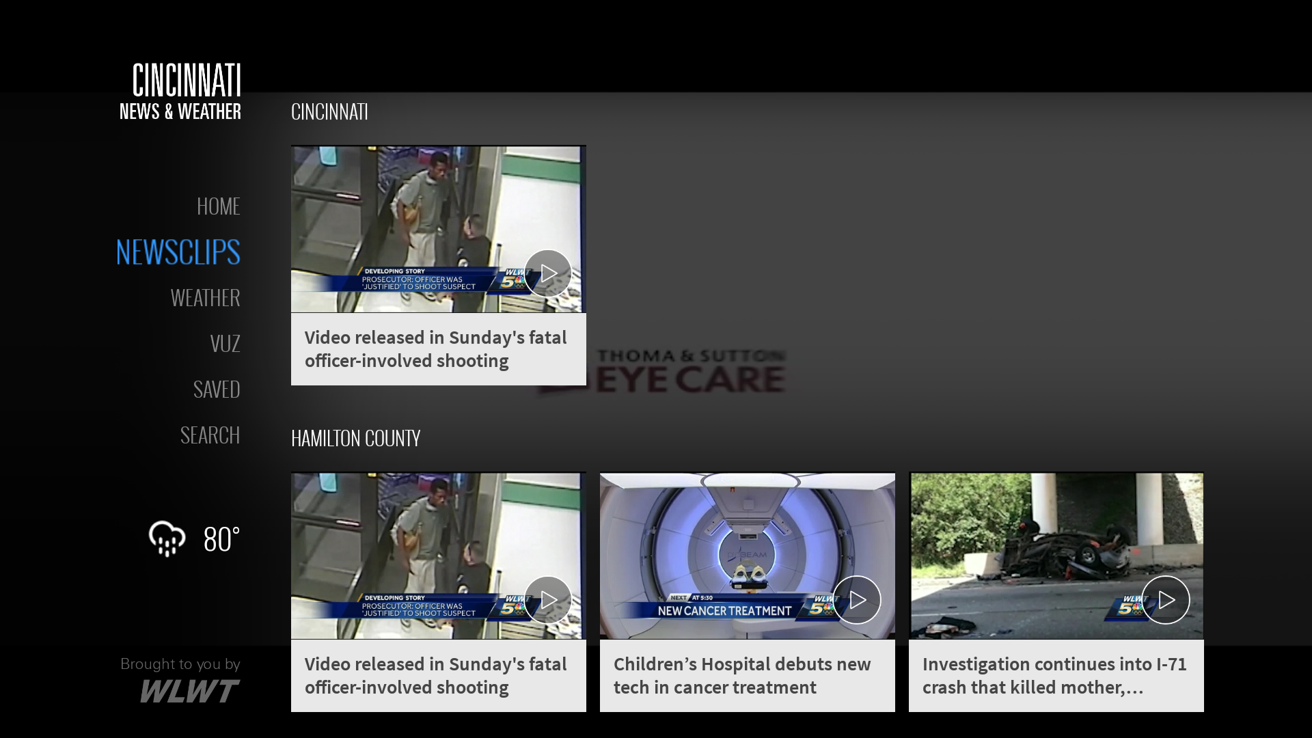Open the VUZ section
Viewport: 1312px width, 738px height.
pyautogui.click(x=225, y=344)
